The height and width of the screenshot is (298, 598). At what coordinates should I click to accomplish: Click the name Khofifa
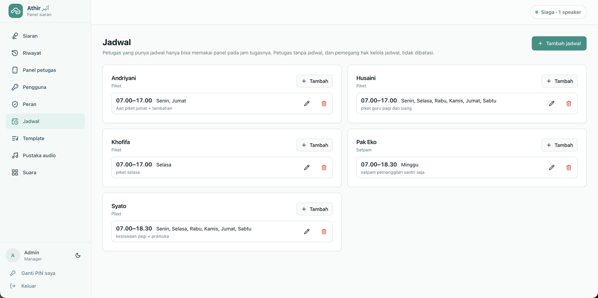121,142
